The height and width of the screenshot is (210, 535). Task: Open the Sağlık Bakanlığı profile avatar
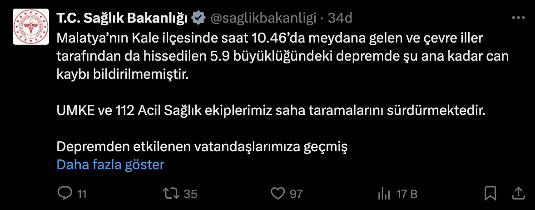click(x=30, y=27)
